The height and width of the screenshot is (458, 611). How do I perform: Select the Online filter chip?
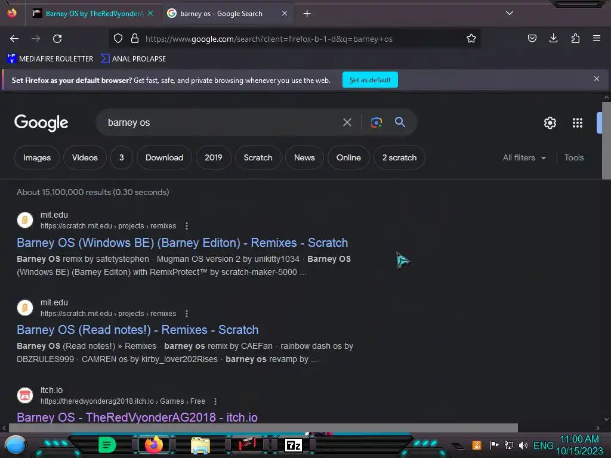pos(348,157)
